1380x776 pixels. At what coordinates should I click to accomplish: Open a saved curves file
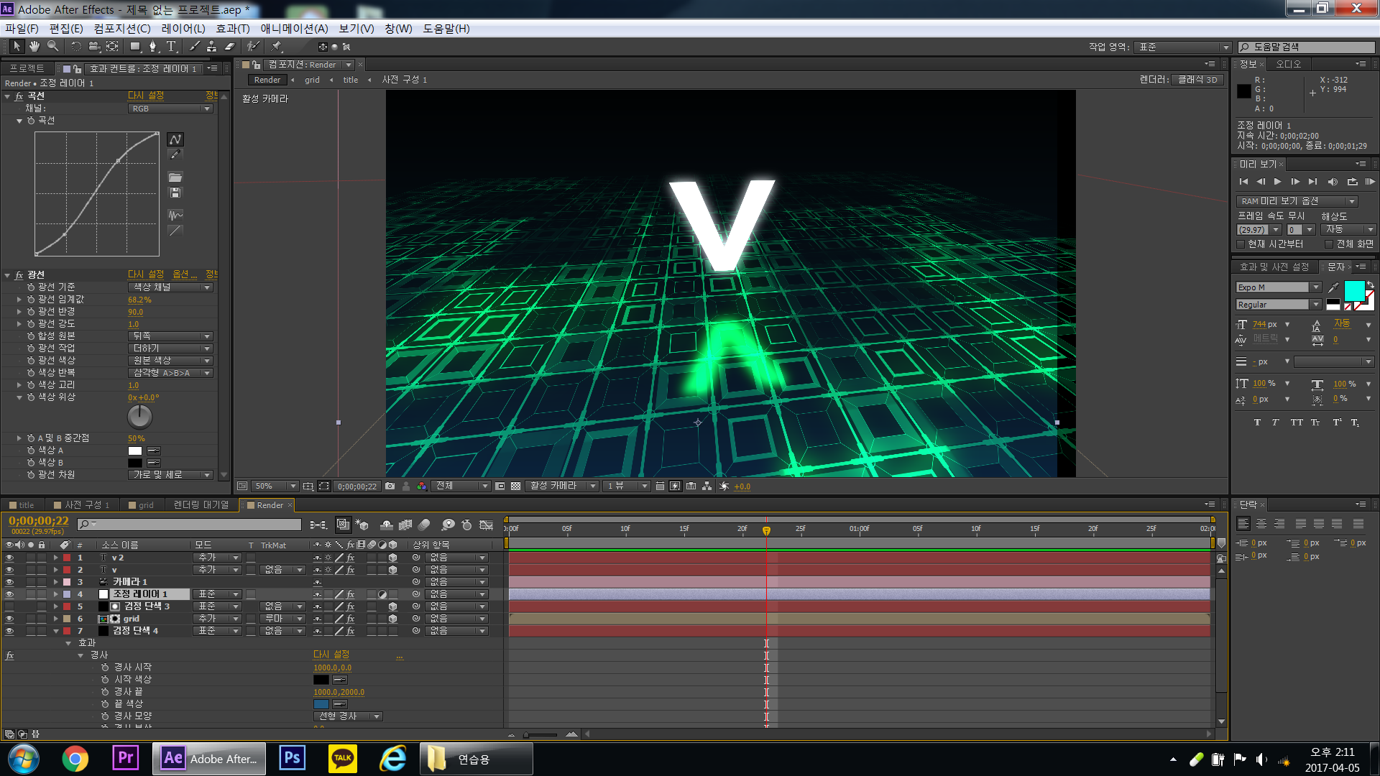(175, 177)
